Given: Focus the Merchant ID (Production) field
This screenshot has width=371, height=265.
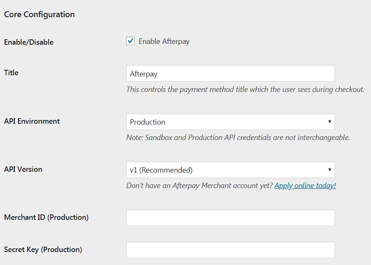Looking at the screenshot, I should point(230,217).
